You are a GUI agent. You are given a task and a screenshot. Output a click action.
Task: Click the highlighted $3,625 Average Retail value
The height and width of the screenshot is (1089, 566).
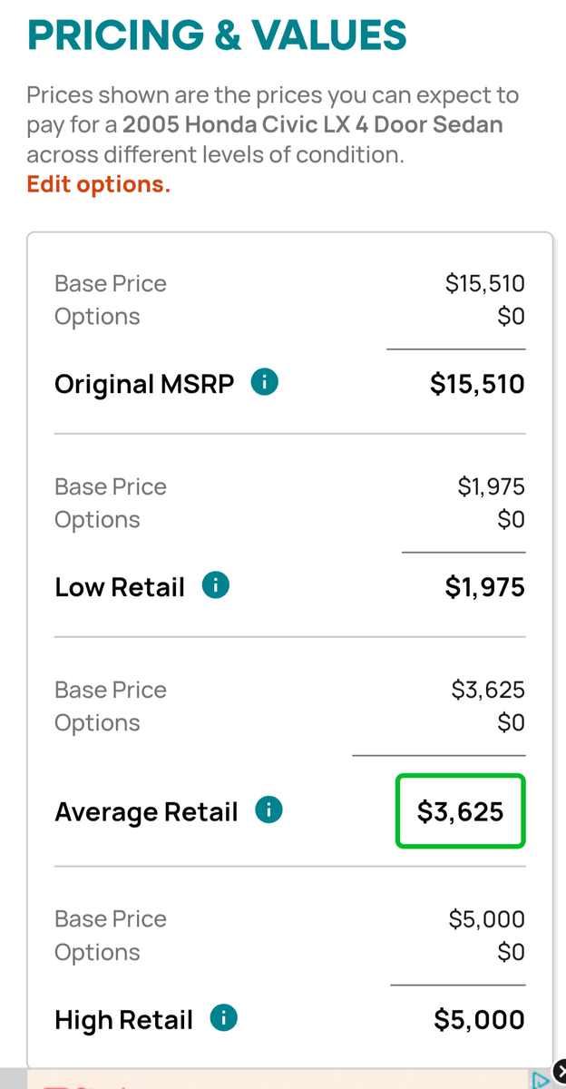[x=460, y=811]
